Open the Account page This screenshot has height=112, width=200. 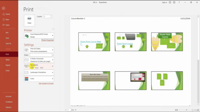tap(8, 96)
